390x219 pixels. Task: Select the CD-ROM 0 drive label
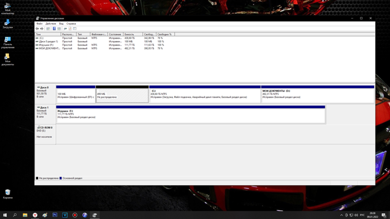(x=45, y=134)
